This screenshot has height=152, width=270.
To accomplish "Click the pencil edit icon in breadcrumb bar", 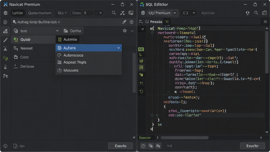I will [124, 22].
